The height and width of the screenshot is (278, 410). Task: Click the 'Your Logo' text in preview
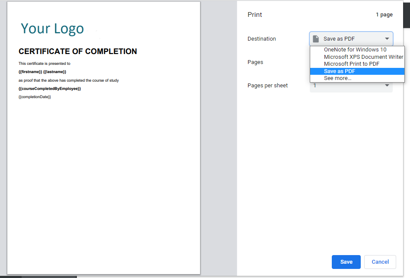pos(52,29)
